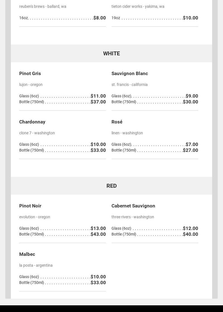This screenshot has width=223, height=312.
Task: Click "tieton cider works - yakima, wa" text
Action: (138, 6)
